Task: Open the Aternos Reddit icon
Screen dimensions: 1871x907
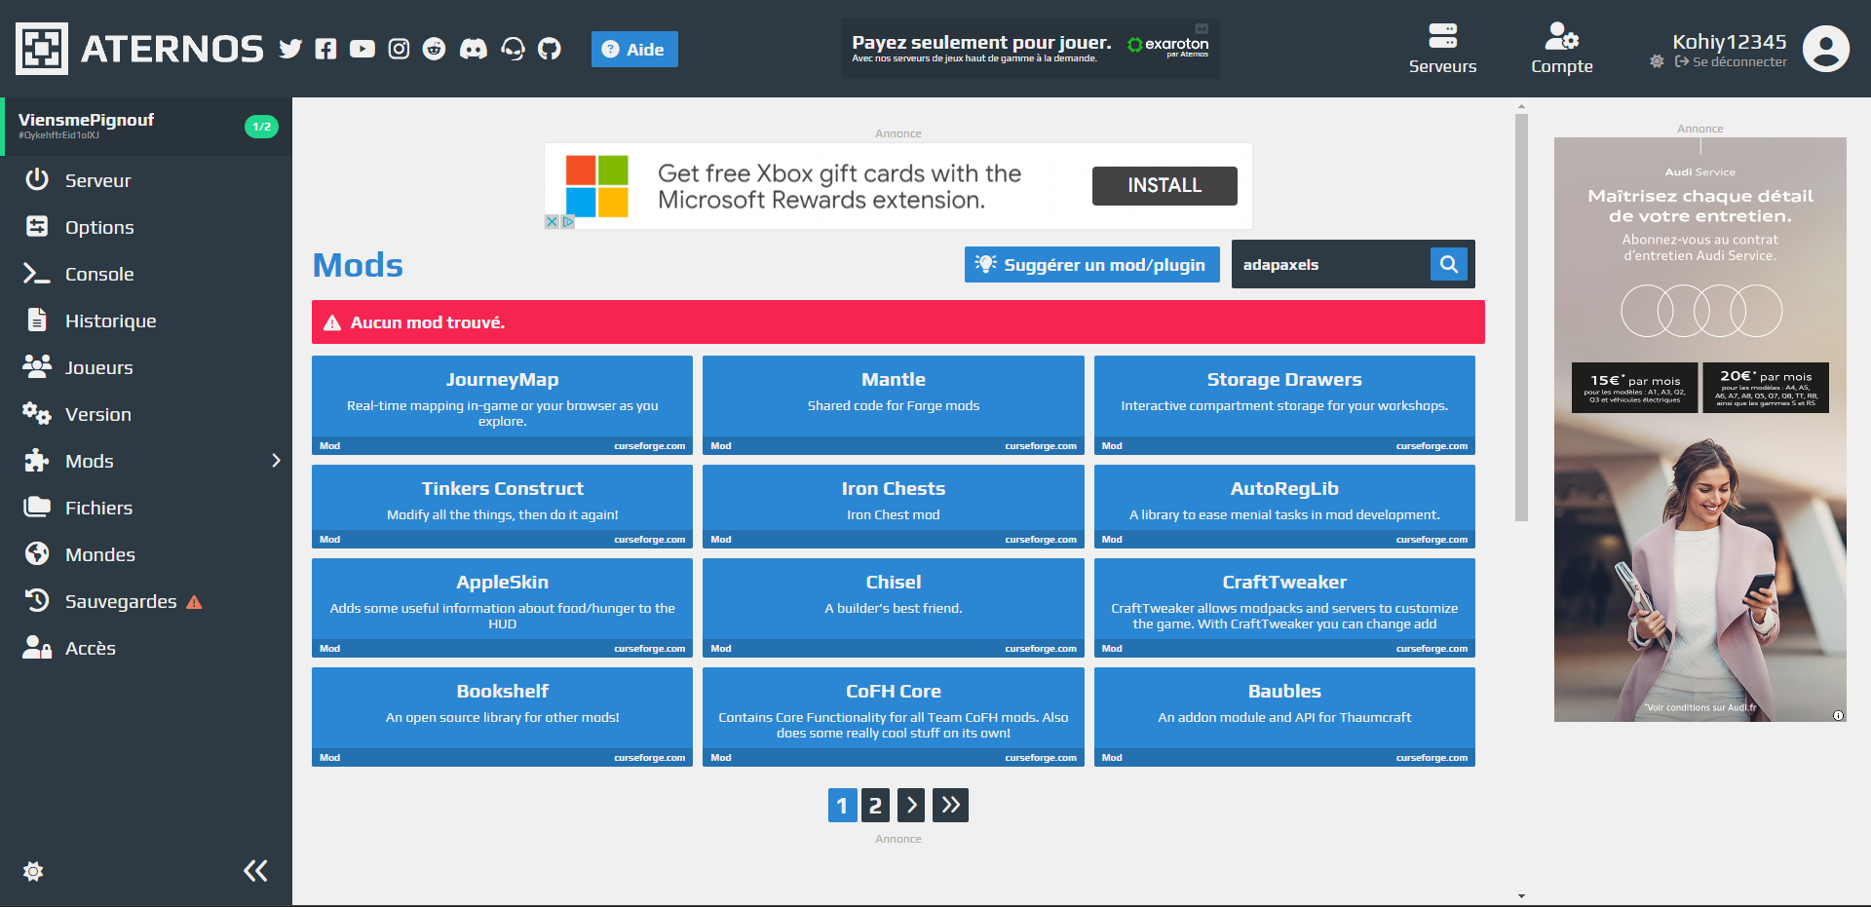Action: pyautogui.click(x=435, y=49)
